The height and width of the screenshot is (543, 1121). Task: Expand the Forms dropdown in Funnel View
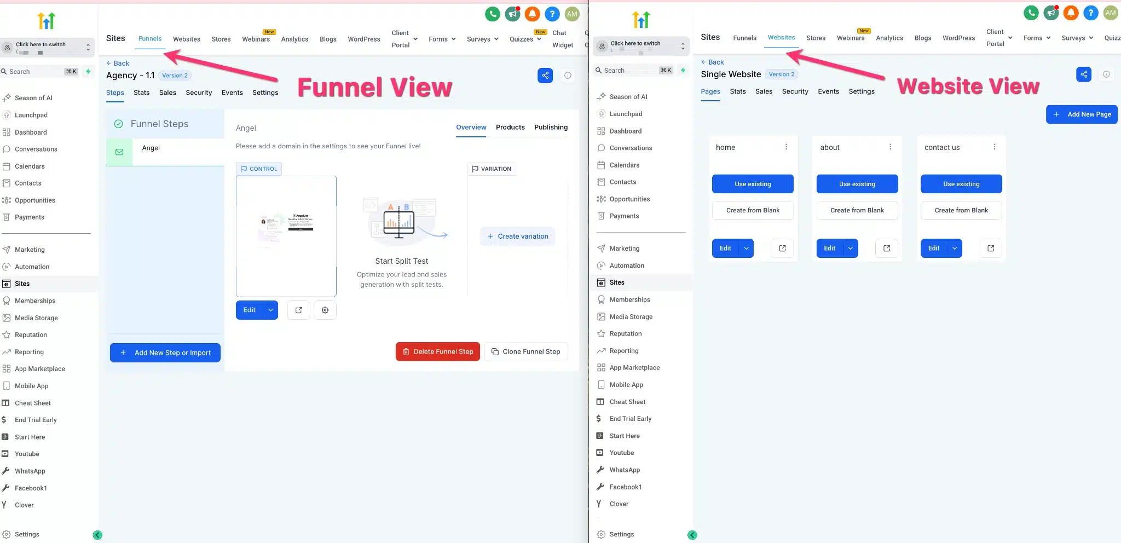(442, 39)
